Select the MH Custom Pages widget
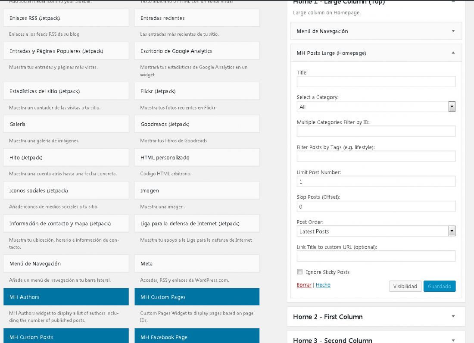The width and height of the screenshot is (474, 343). [197, 297]
